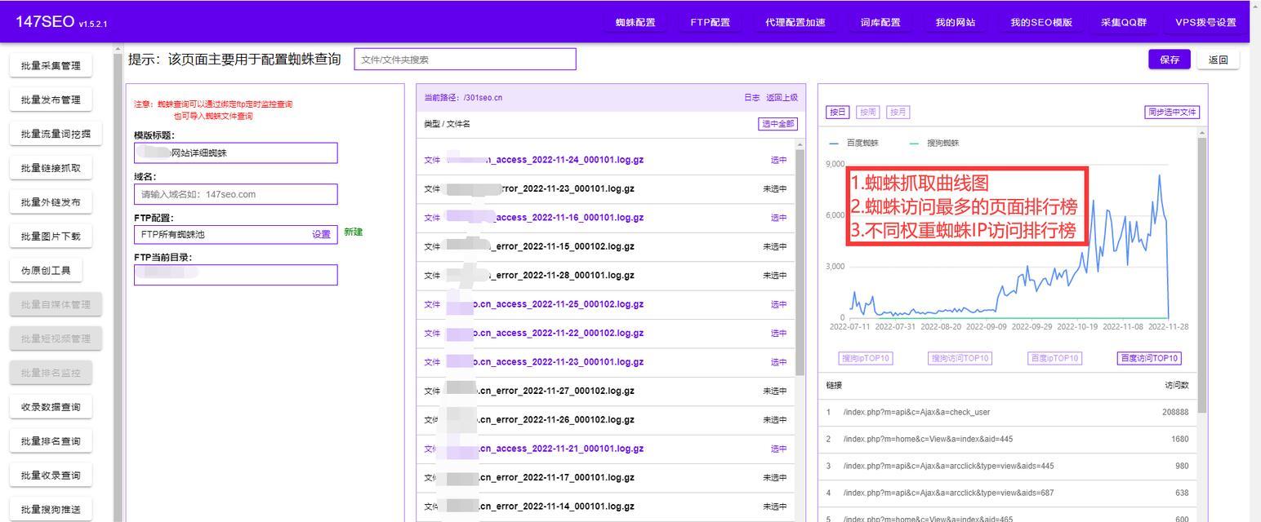Toggle selection for access_2022-11-22_000102.log.gz
Image resolution: width=1261 pixels, height=522 pixels.
click(778, 334)
